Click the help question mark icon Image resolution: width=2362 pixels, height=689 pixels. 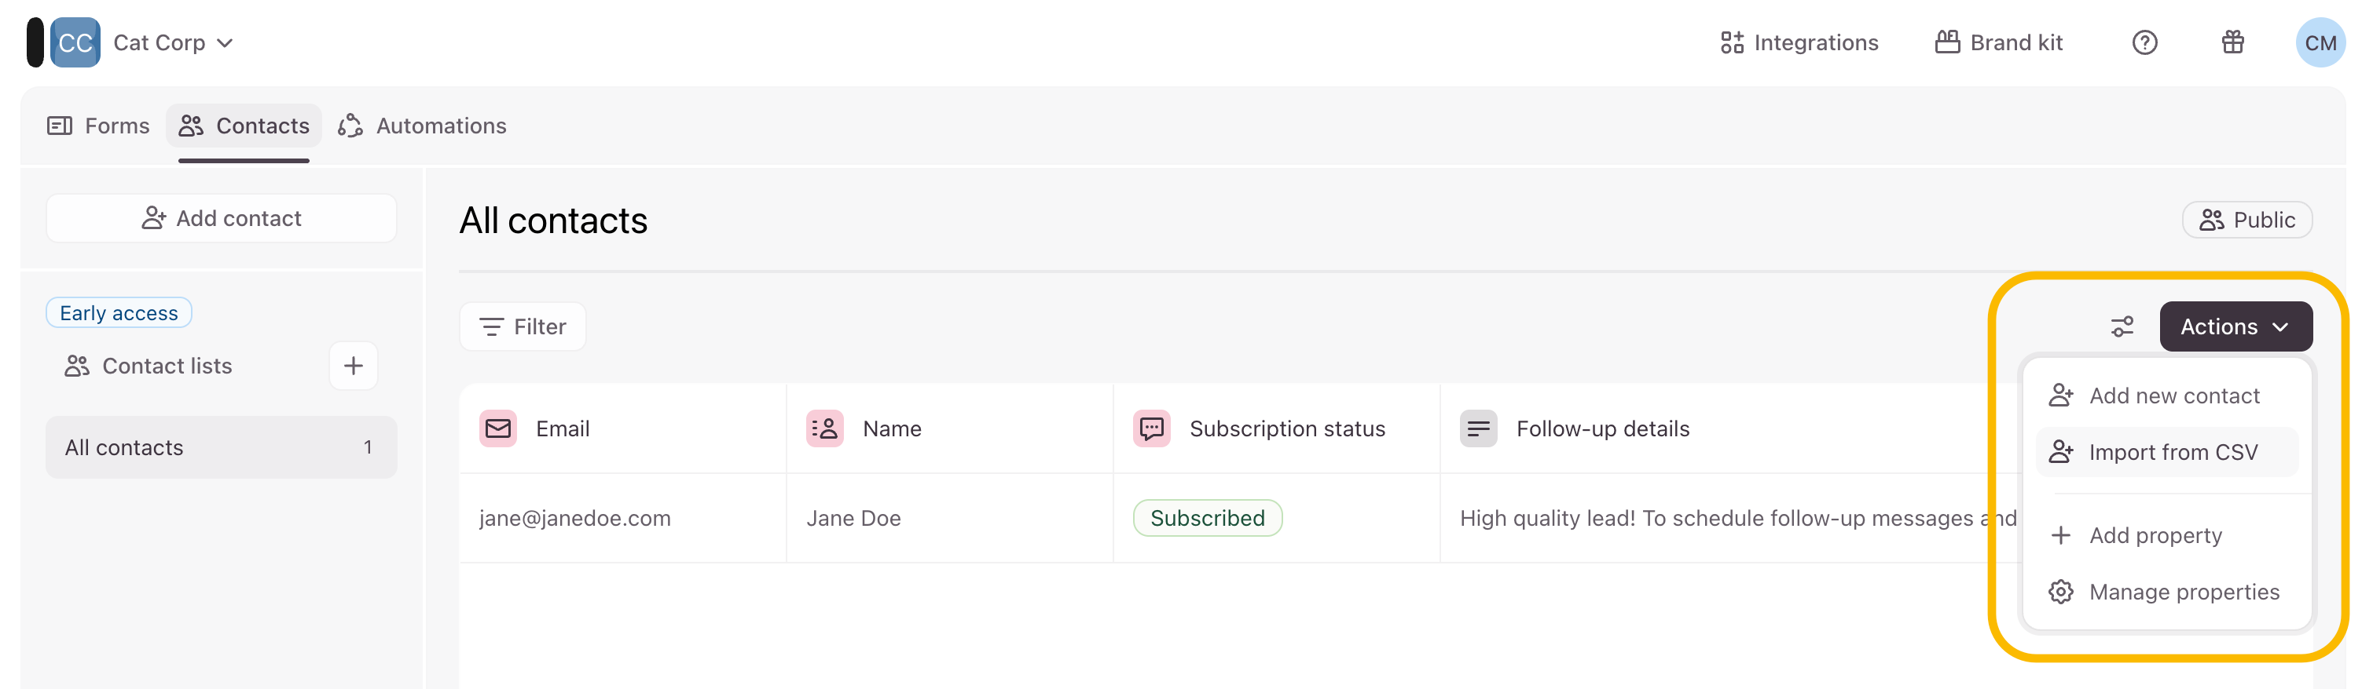tap(2144, 43)
